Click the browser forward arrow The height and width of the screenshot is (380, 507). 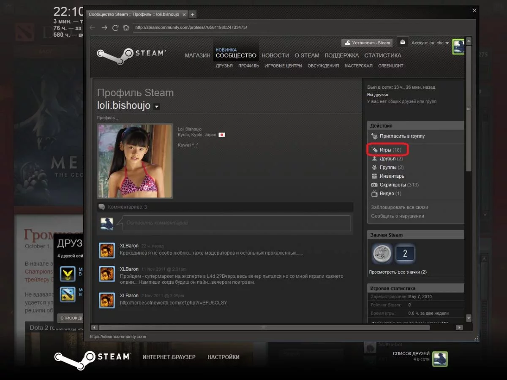coord(104,28)
